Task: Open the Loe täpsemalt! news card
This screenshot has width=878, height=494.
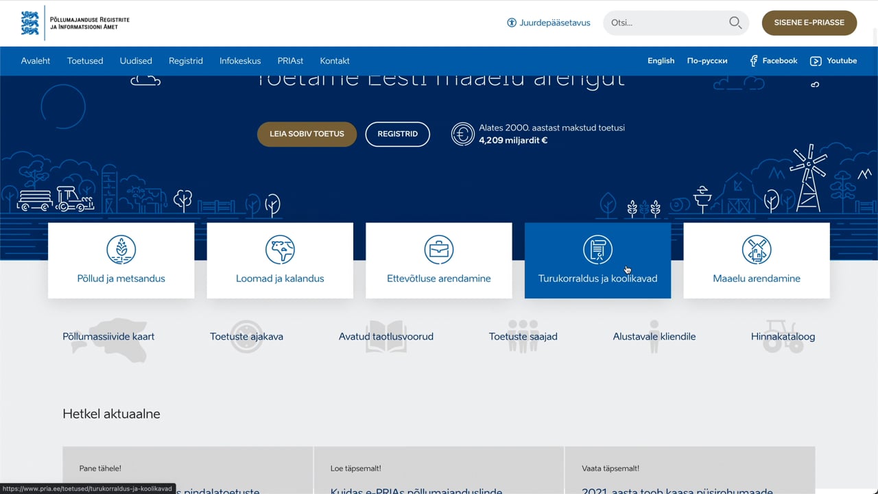Action: click(x=439, y=471)
